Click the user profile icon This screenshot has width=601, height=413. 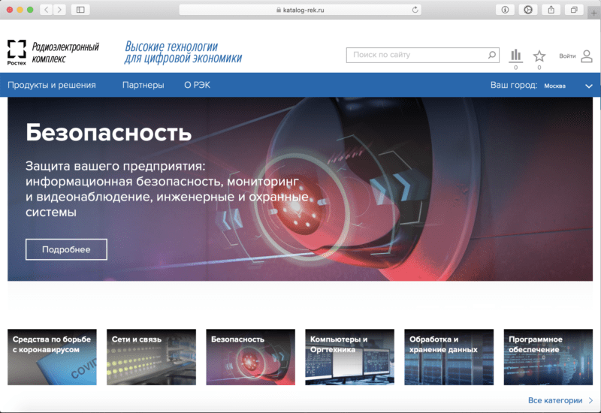[x=587, y=56]
